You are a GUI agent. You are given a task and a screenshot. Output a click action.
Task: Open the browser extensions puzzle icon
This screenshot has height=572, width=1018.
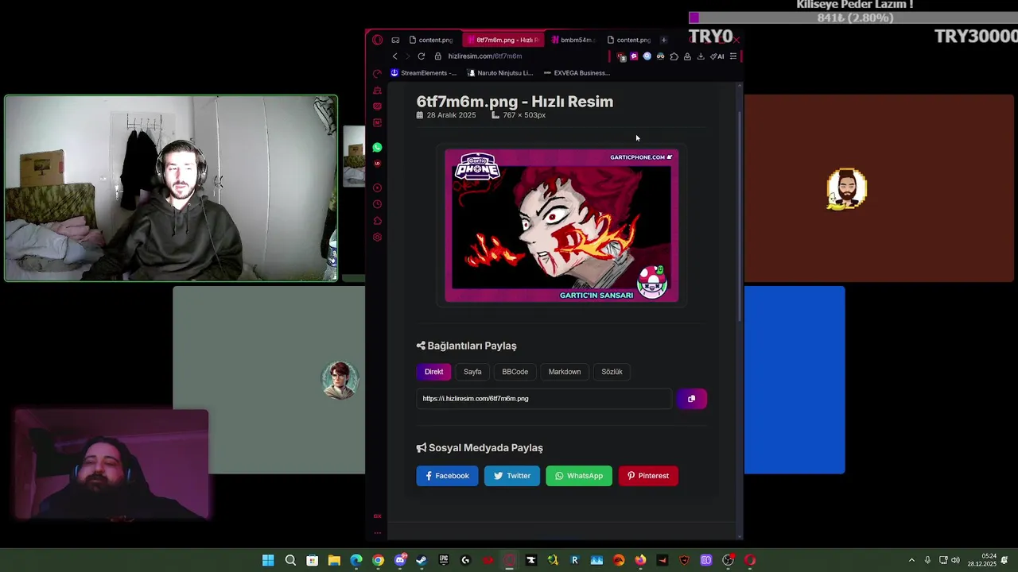click(674, 56)
